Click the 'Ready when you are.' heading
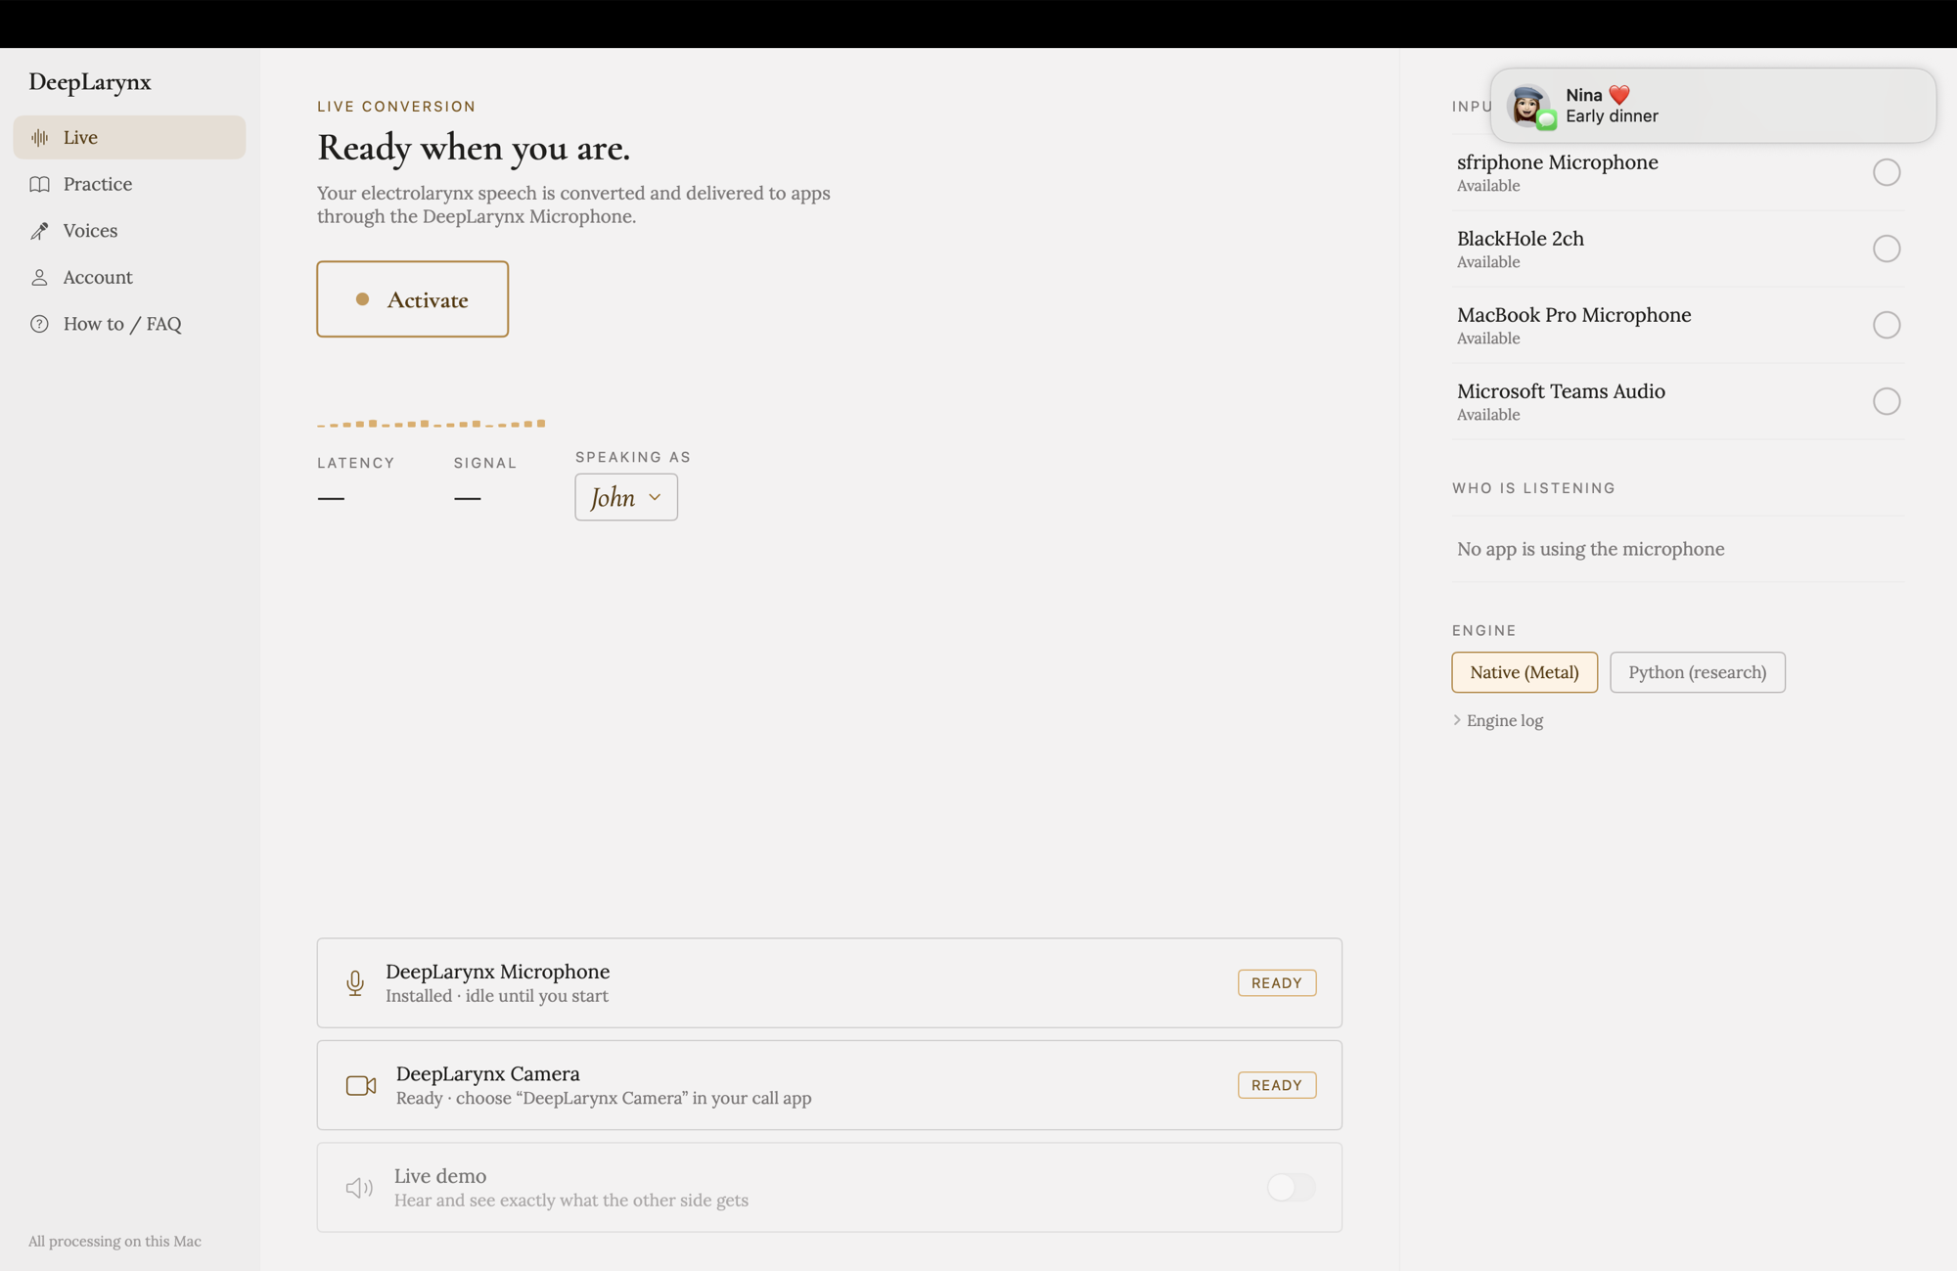Image resolution: width=1957 pixels, height=1271 pixels. tap(474, 148)
